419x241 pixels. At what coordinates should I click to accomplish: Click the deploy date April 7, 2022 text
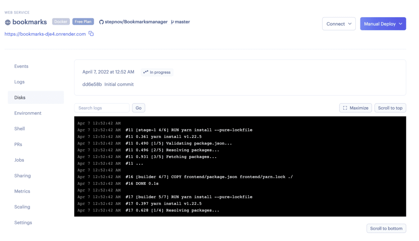pos(108,72)
